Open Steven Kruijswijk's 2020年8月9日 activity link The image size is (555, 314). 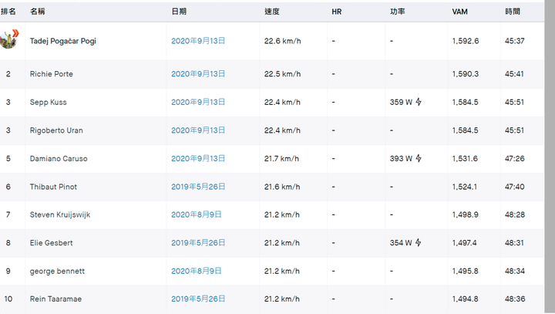click(197, 214)
